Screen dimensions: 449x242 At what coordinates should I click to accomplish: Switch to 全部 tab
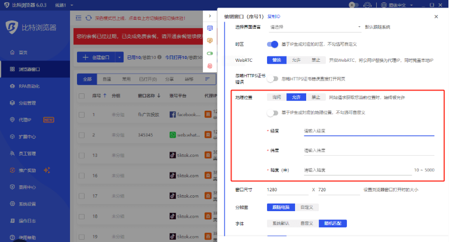[87, 79]
